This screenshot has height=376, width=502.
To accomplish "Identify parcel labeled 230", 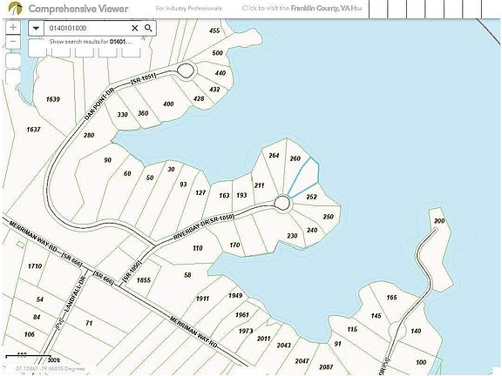I will 292,236.
